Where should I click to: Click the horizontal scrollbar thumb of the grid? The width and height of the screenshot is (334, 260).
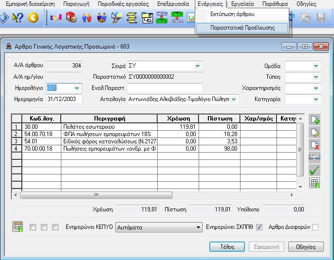pos(96,195)
